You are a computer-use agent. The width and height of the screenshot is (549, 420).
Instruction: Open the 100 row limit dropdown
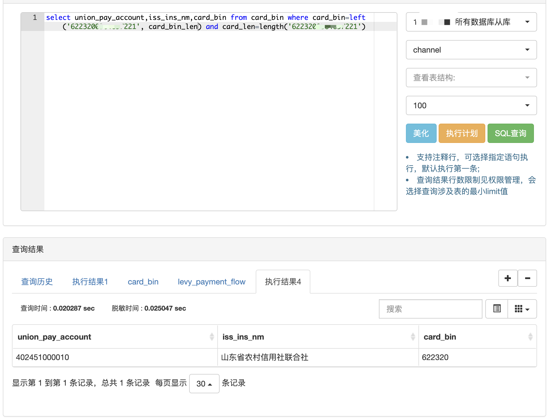click(x=471, y=105)
